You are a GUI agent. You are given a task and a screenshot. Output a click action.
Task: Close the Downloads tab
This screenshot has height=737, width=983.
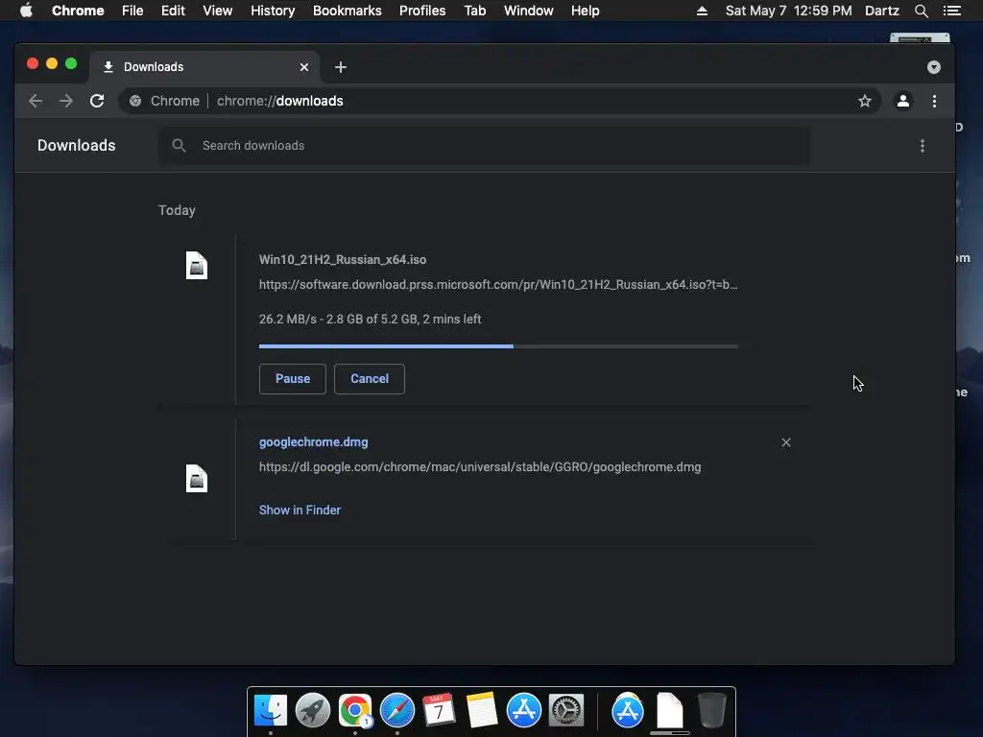coord(304,67)
